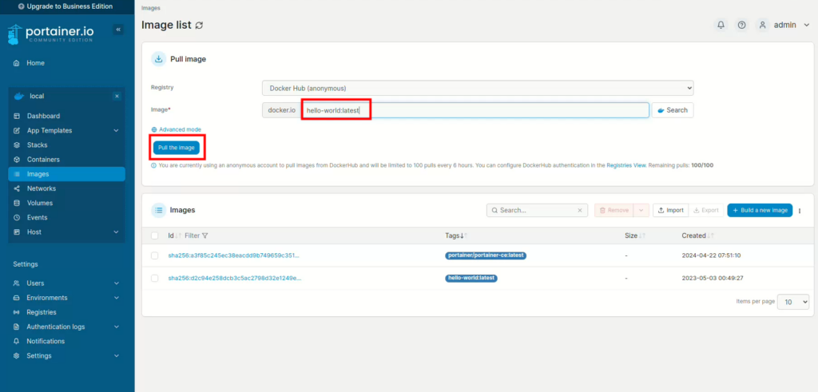The height and width of the screenshot is (392, 818).
Task: Click the three-dot table settings icon
Action: point(800,210)
